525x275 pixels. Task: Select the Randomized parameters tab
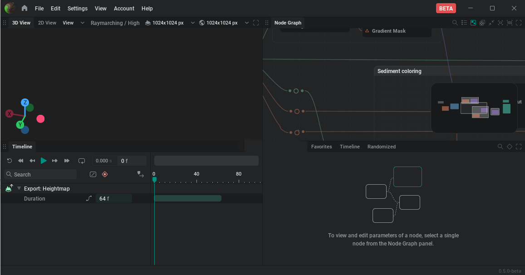(x=381, y=147)
